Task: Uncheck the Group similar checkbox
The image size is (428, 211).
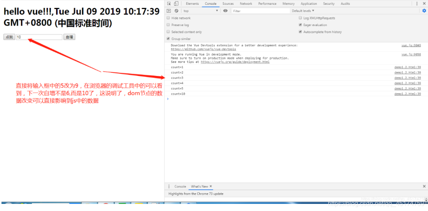Action: [168, 39]
